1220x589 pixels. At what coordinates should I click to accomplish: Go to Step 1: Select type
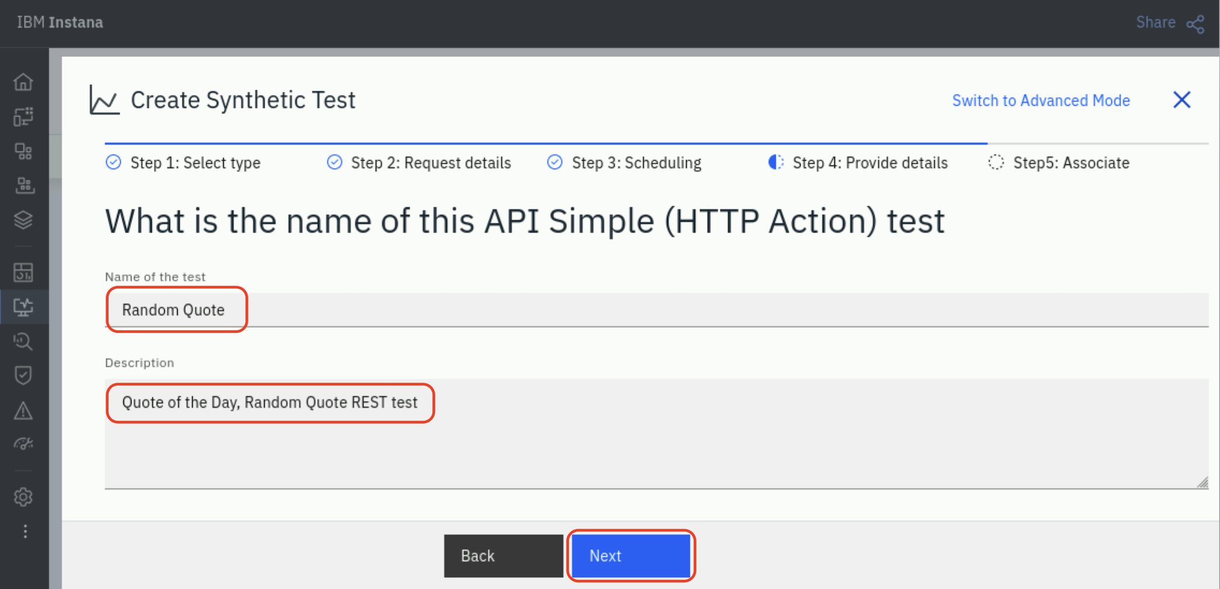(x=195, y=162)
